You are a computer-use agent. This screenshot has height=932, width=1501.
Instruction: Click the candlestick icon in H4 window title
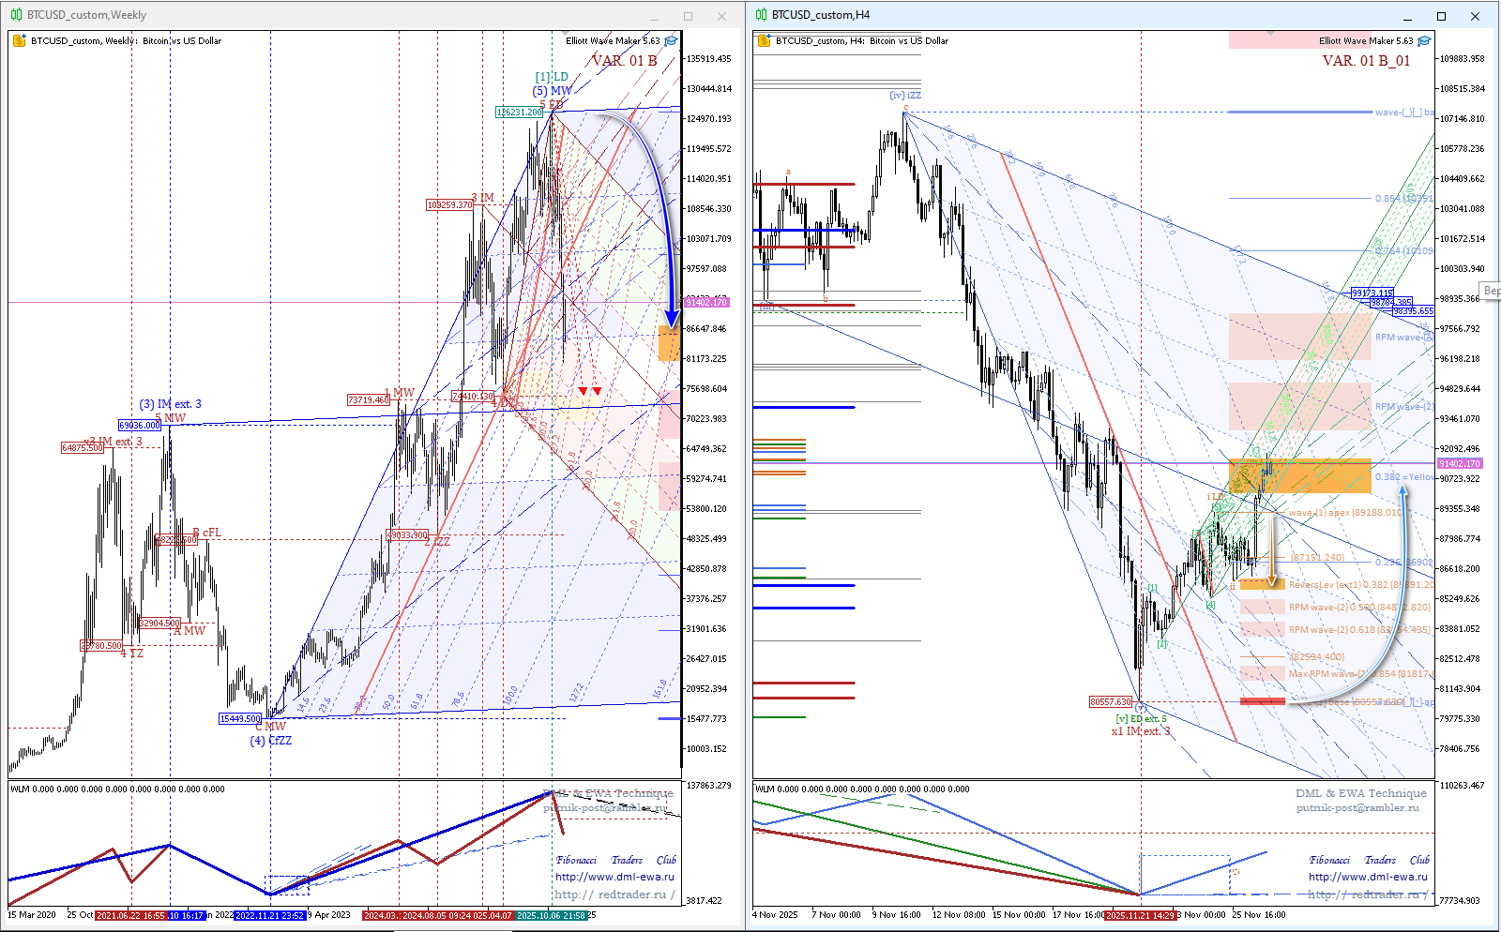pos(762,15)
